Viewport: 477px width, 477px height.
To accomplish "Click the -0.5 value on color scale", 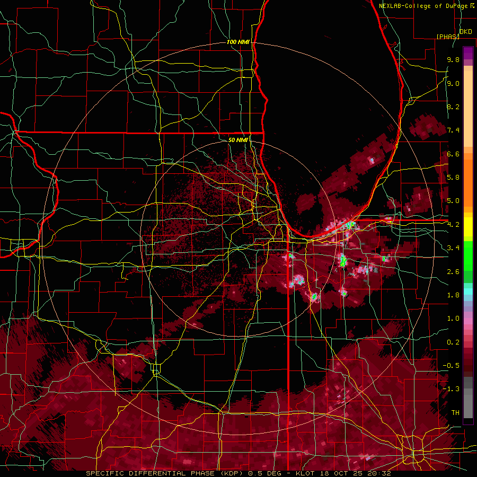I will click(451, 366).
